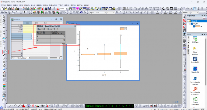
Task: Select the Pan hand tool
Action: (x=4, y=65)
